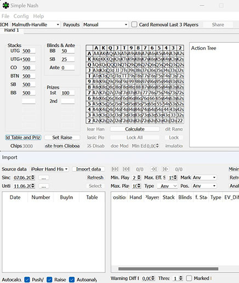This screenshot has height=283, width=239.
Task: Click the fast-forward double-arrow icon
Action: point(165,169)
